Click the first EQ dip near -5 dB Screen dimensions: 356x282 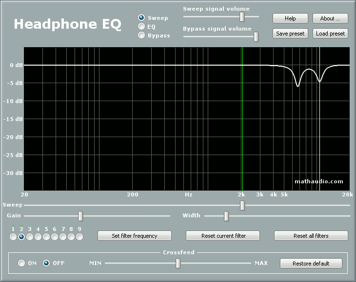tap(297, 86)
